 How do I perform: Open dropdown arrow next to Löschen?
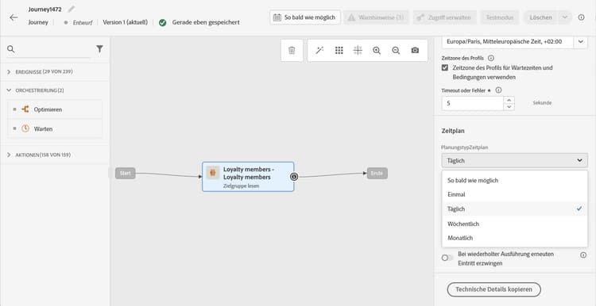click(565, 17)
